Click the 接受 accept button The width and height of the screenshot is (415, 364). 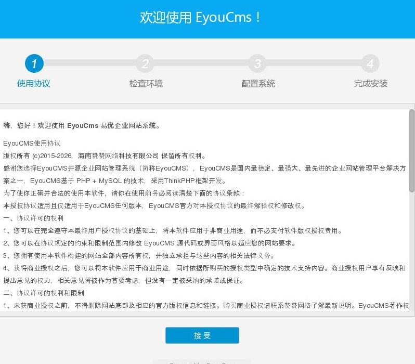202,335
